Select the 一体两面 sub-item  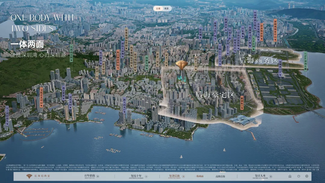click(x=200, y=176)
